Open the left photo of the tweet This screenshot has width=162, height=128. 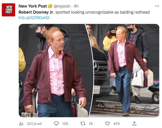pyautogui.click(x=54, y=71)
